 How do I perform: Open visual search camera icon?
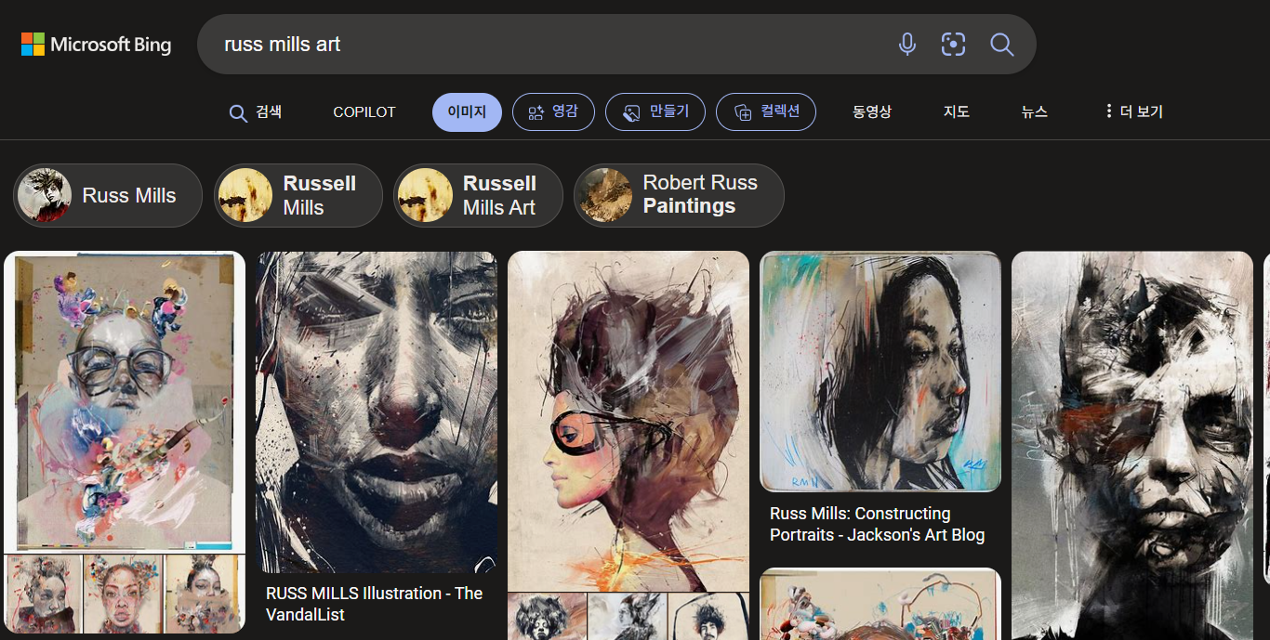(954, 44)
